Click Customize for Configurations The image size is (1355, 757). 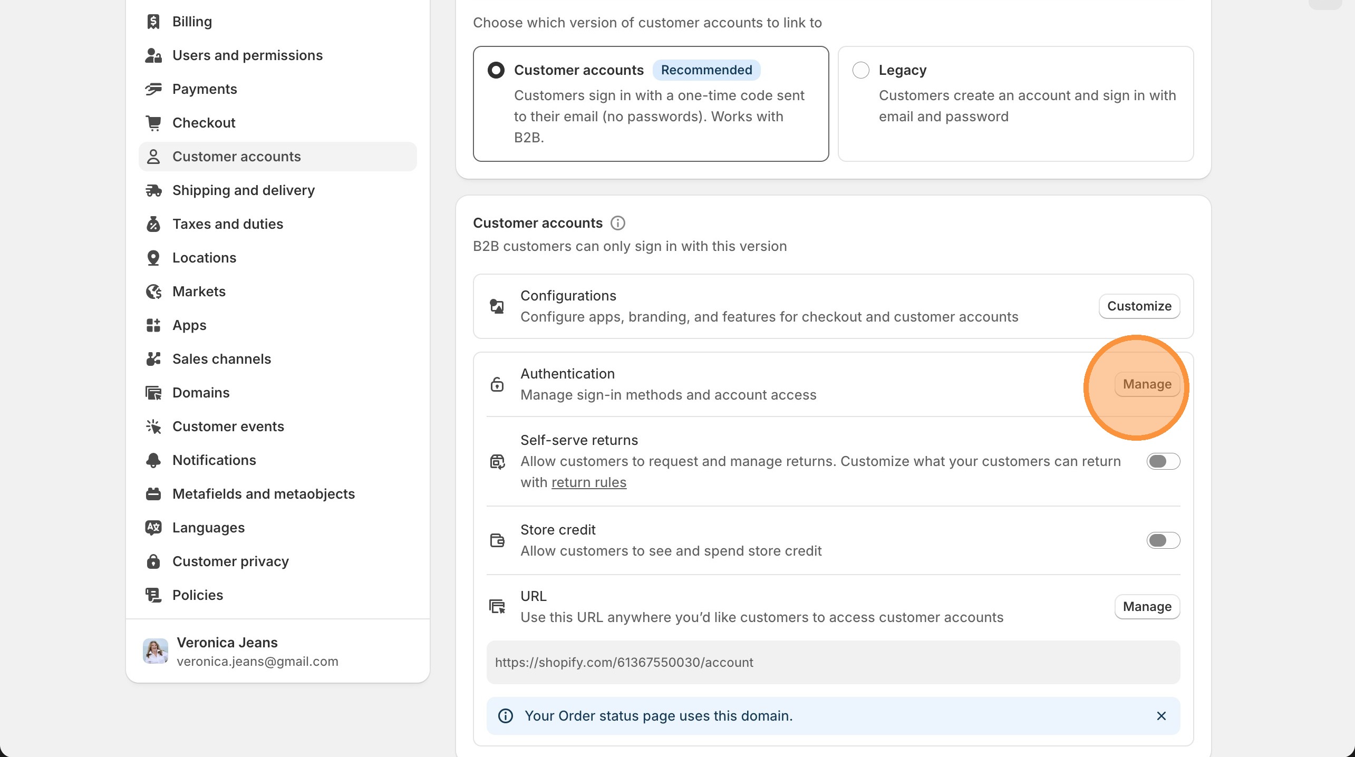point(1139,306)
